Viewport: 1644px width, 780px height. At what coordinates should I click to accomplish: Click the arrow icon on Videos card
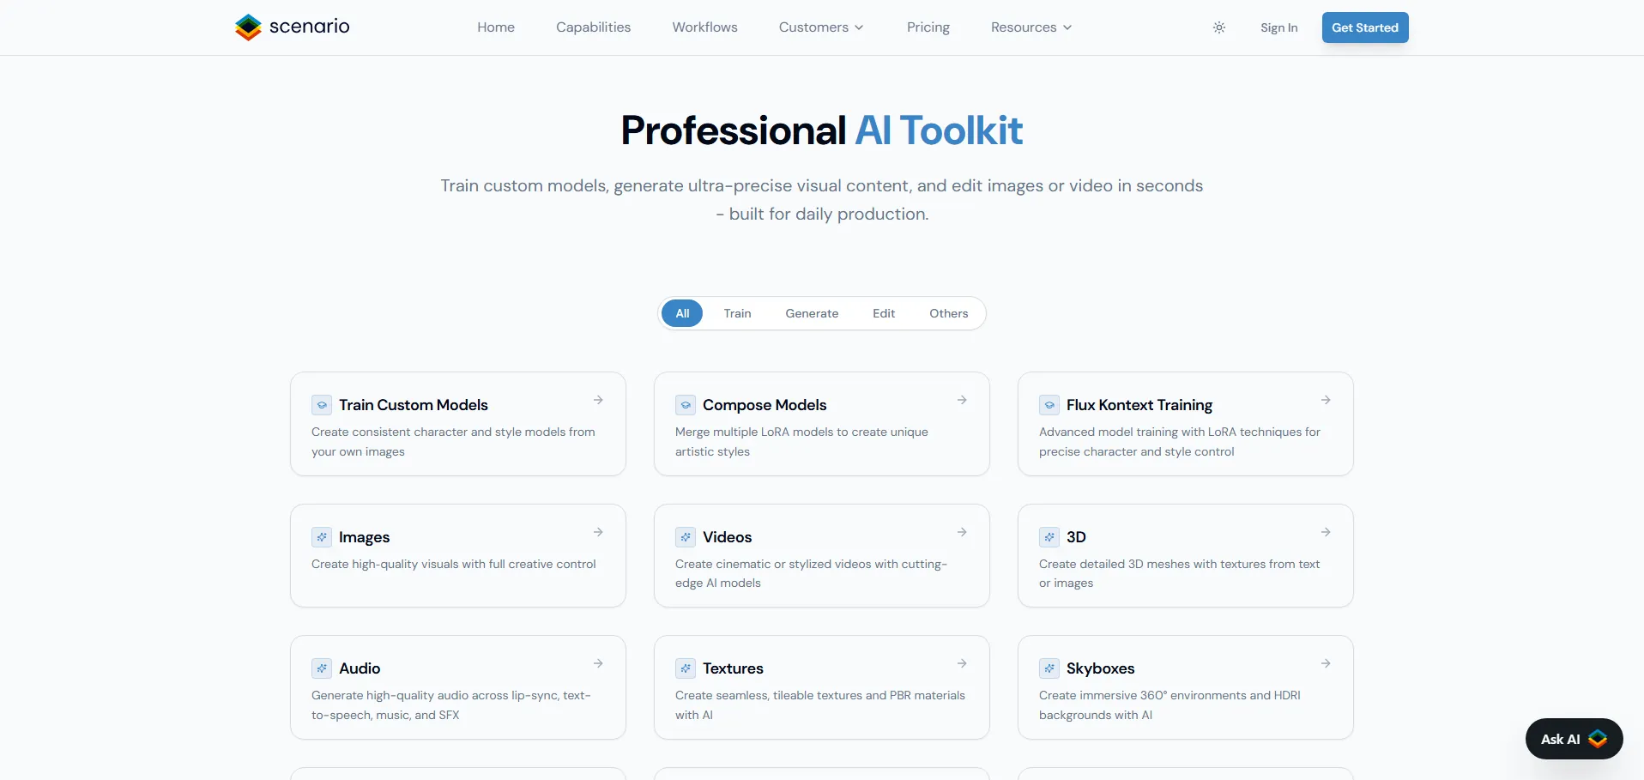pos(962,533)
